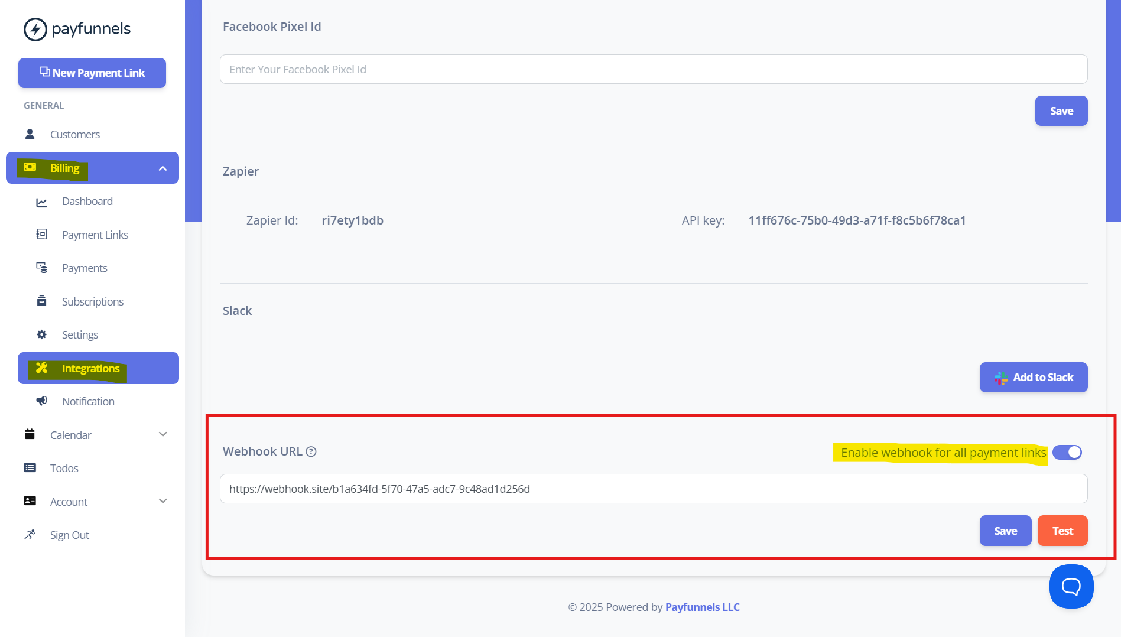Viewport: 1121px width, 637px height.
Task: Open the Payfunnels LLC footer link
Action: coord(702,607)
